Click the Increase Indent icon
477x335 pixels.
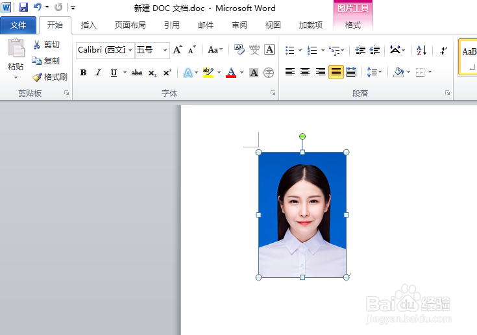click(x=375, y=50)
